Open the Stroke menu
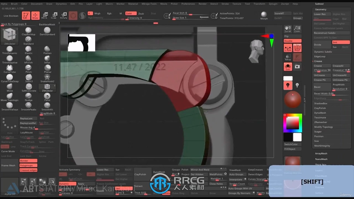The height and width of the screenshot is (199, 354). point(225,4)
